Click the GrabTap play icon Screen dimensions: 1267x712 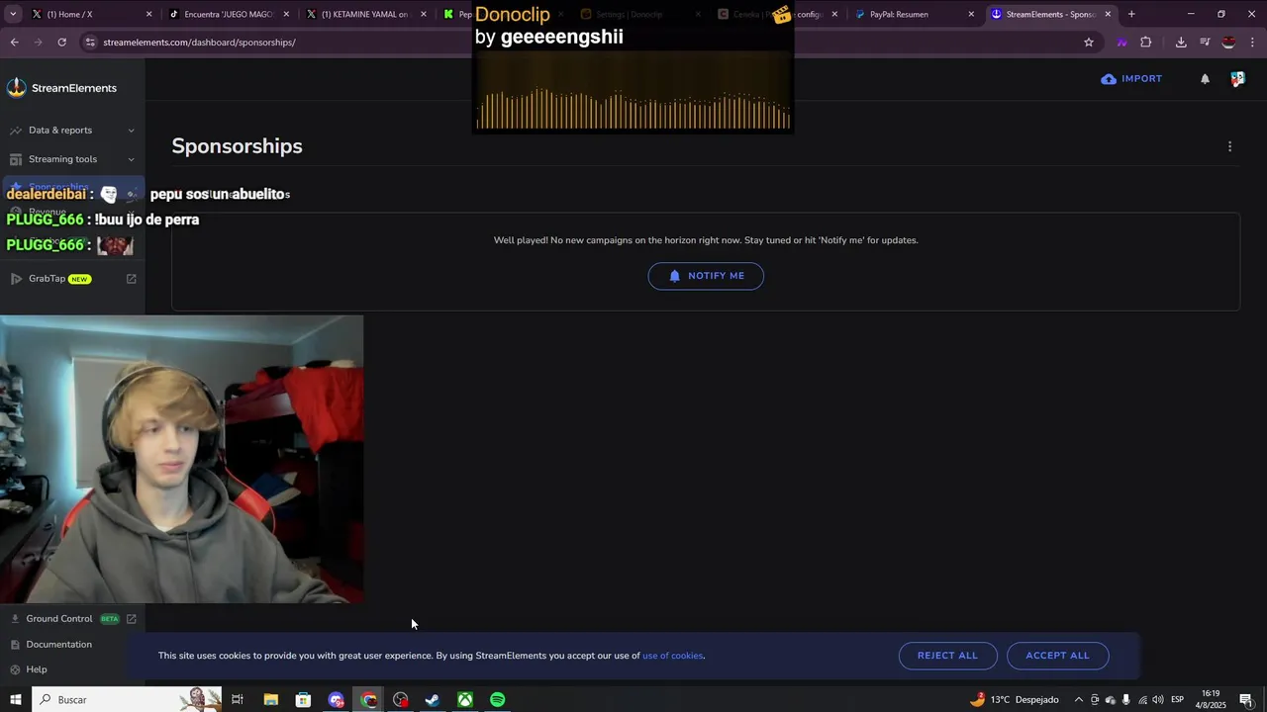pos(15,279)
